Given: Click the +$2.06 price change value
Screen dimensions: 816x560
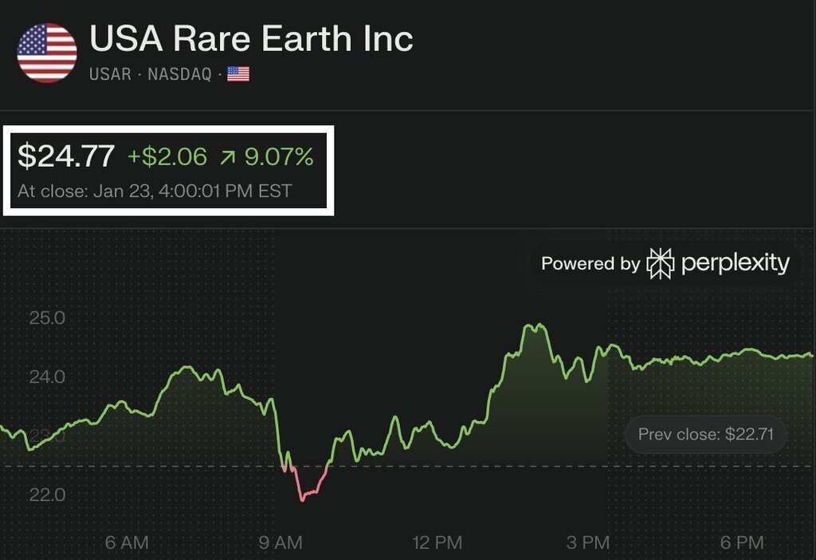Looking at the screenshot, I should (x=167, y=157).
